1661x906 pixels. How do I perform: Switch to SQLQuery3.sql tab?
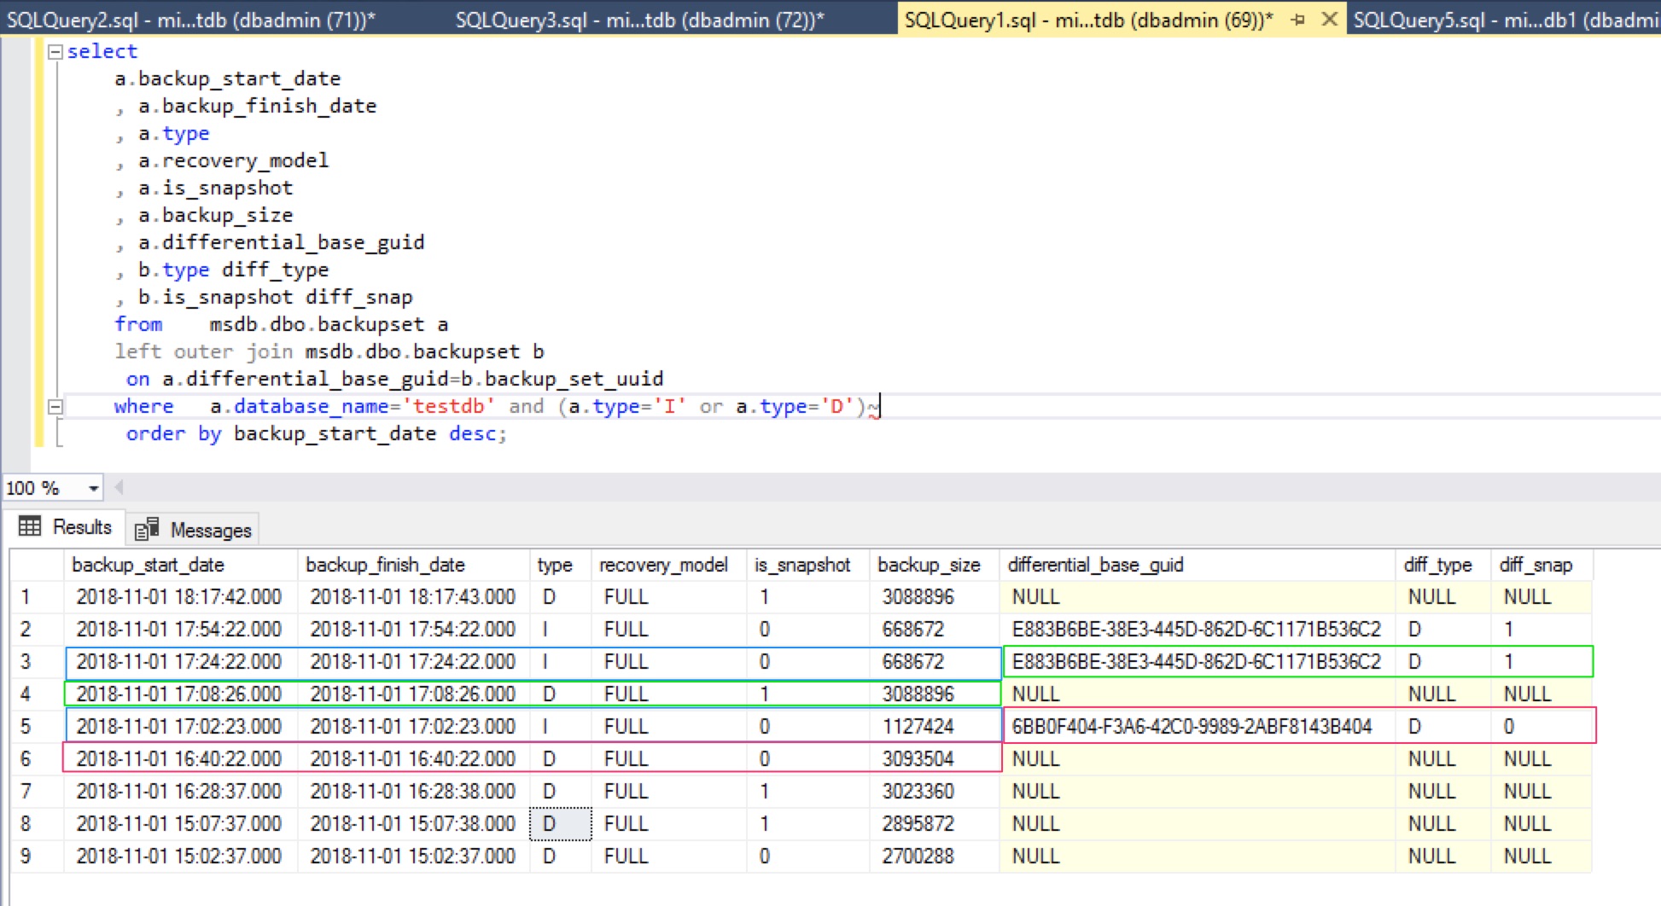pos(640,19)
